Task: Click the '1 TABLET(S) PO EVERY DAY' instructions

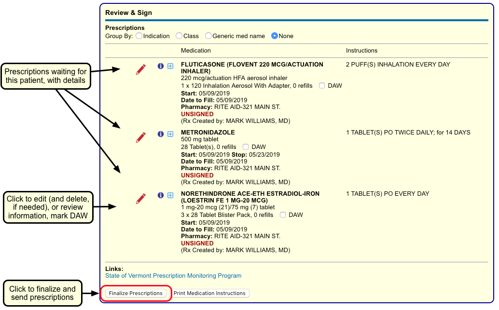Action: (x=388, y=194)
